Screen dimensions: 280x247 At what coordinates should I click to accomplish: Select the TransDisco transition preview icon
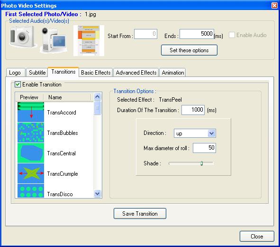(x=31, y=191)
